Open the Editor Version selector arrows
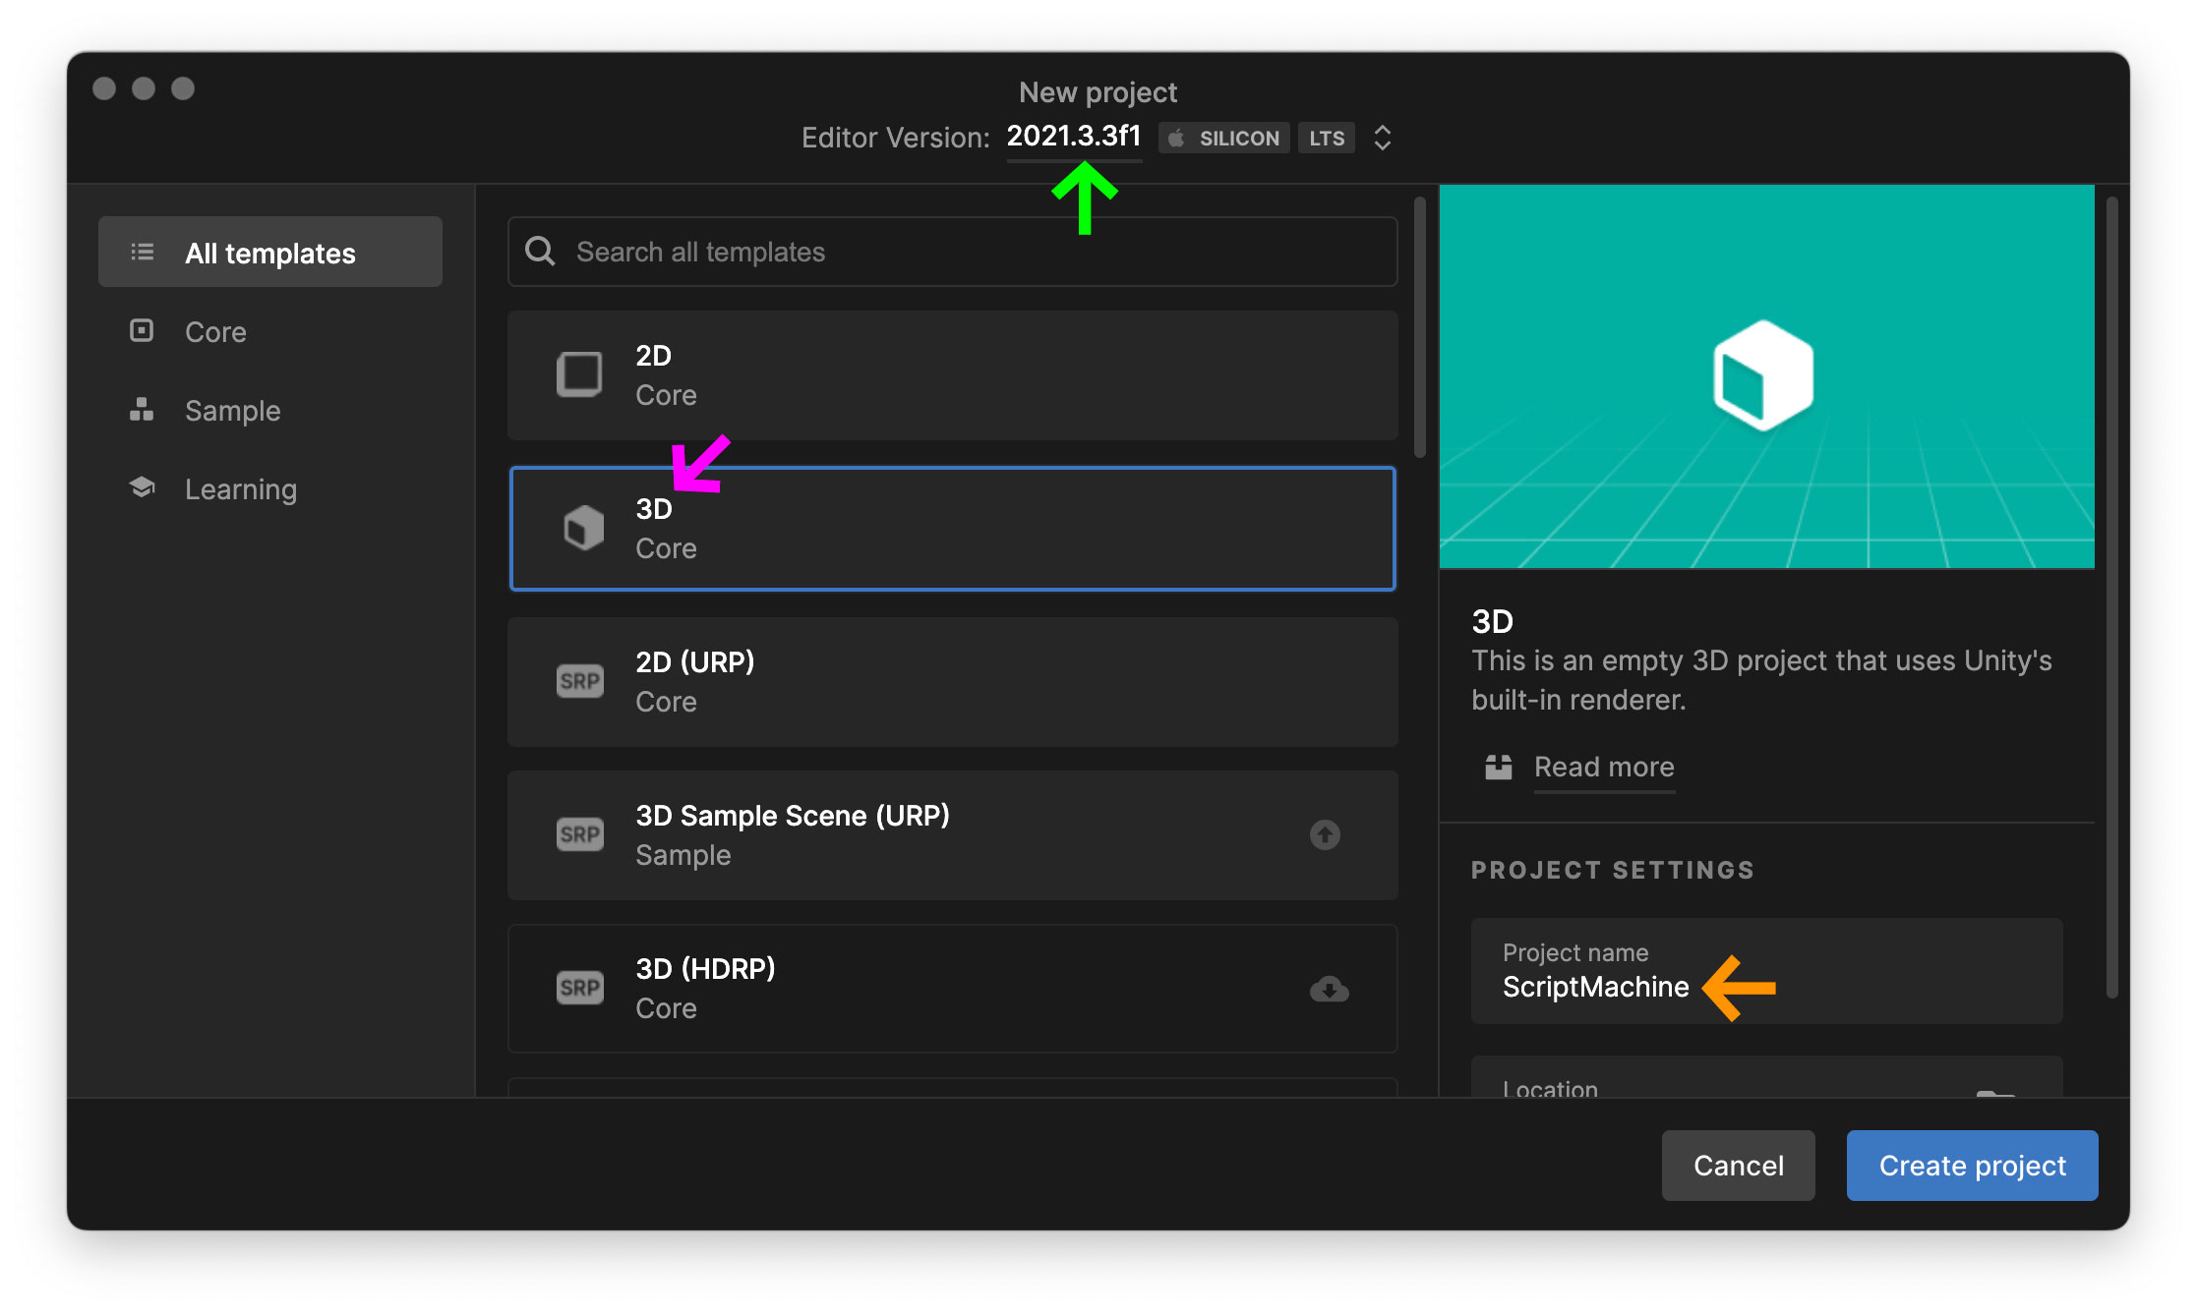This screenshot has height=1313, width=2197. [1382, 138]
